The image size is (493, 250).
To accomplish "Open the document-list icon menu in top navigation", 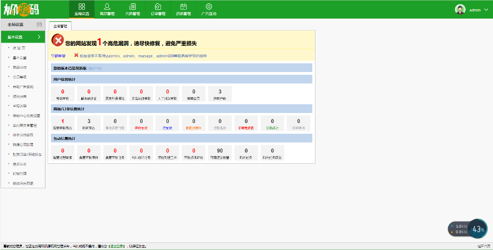I will pyautogui.click(x=133, y=7).
